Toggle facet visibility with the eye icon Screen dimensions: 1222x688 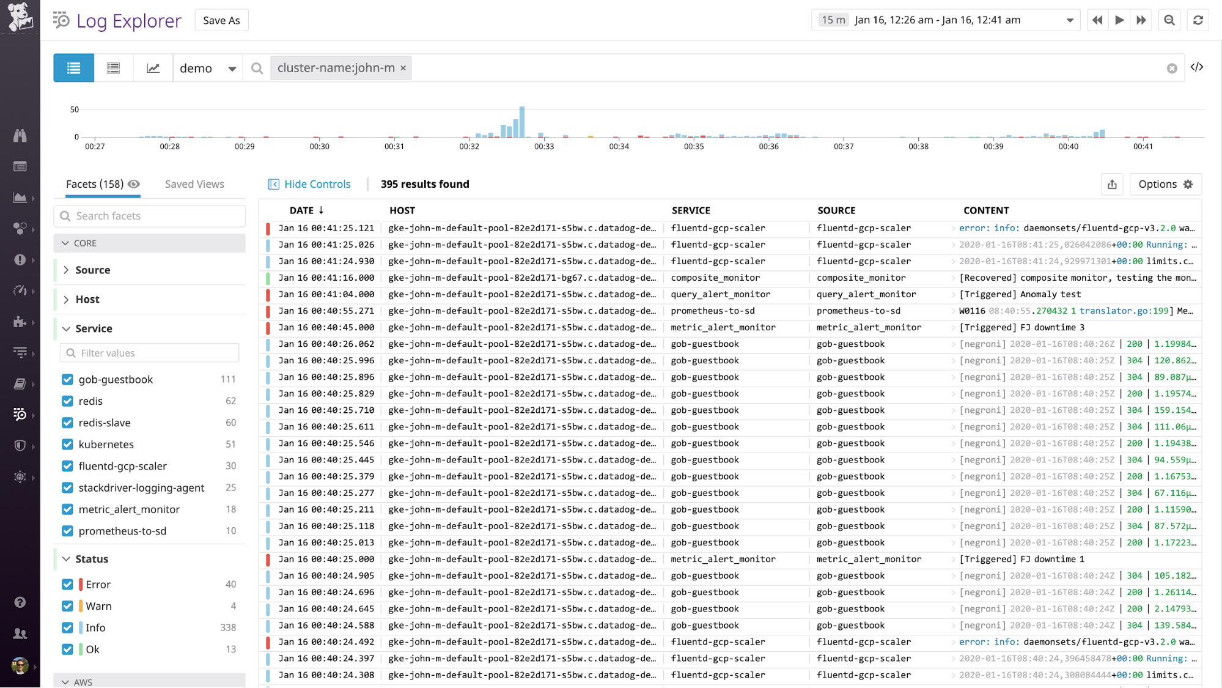[x=134, y=184]
